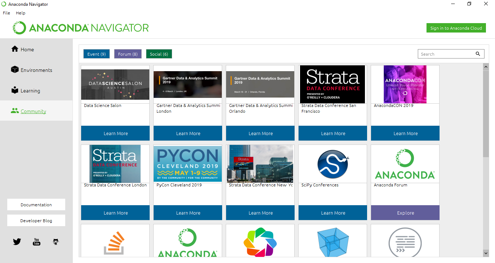
Task: Learn More about Gartner Summit Orlando
Action: [260, 133]
